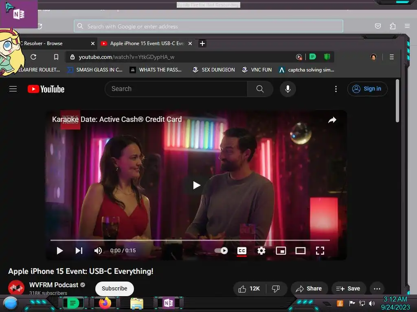
Task: Bookmark this page icon
Action: (56, 57)
